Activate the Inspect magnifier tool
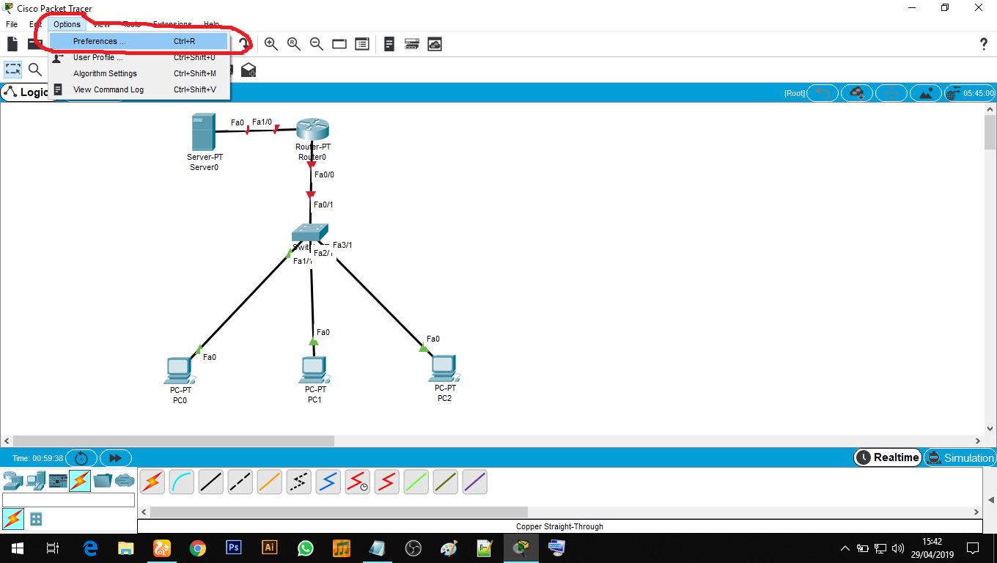 click(35, 70)
